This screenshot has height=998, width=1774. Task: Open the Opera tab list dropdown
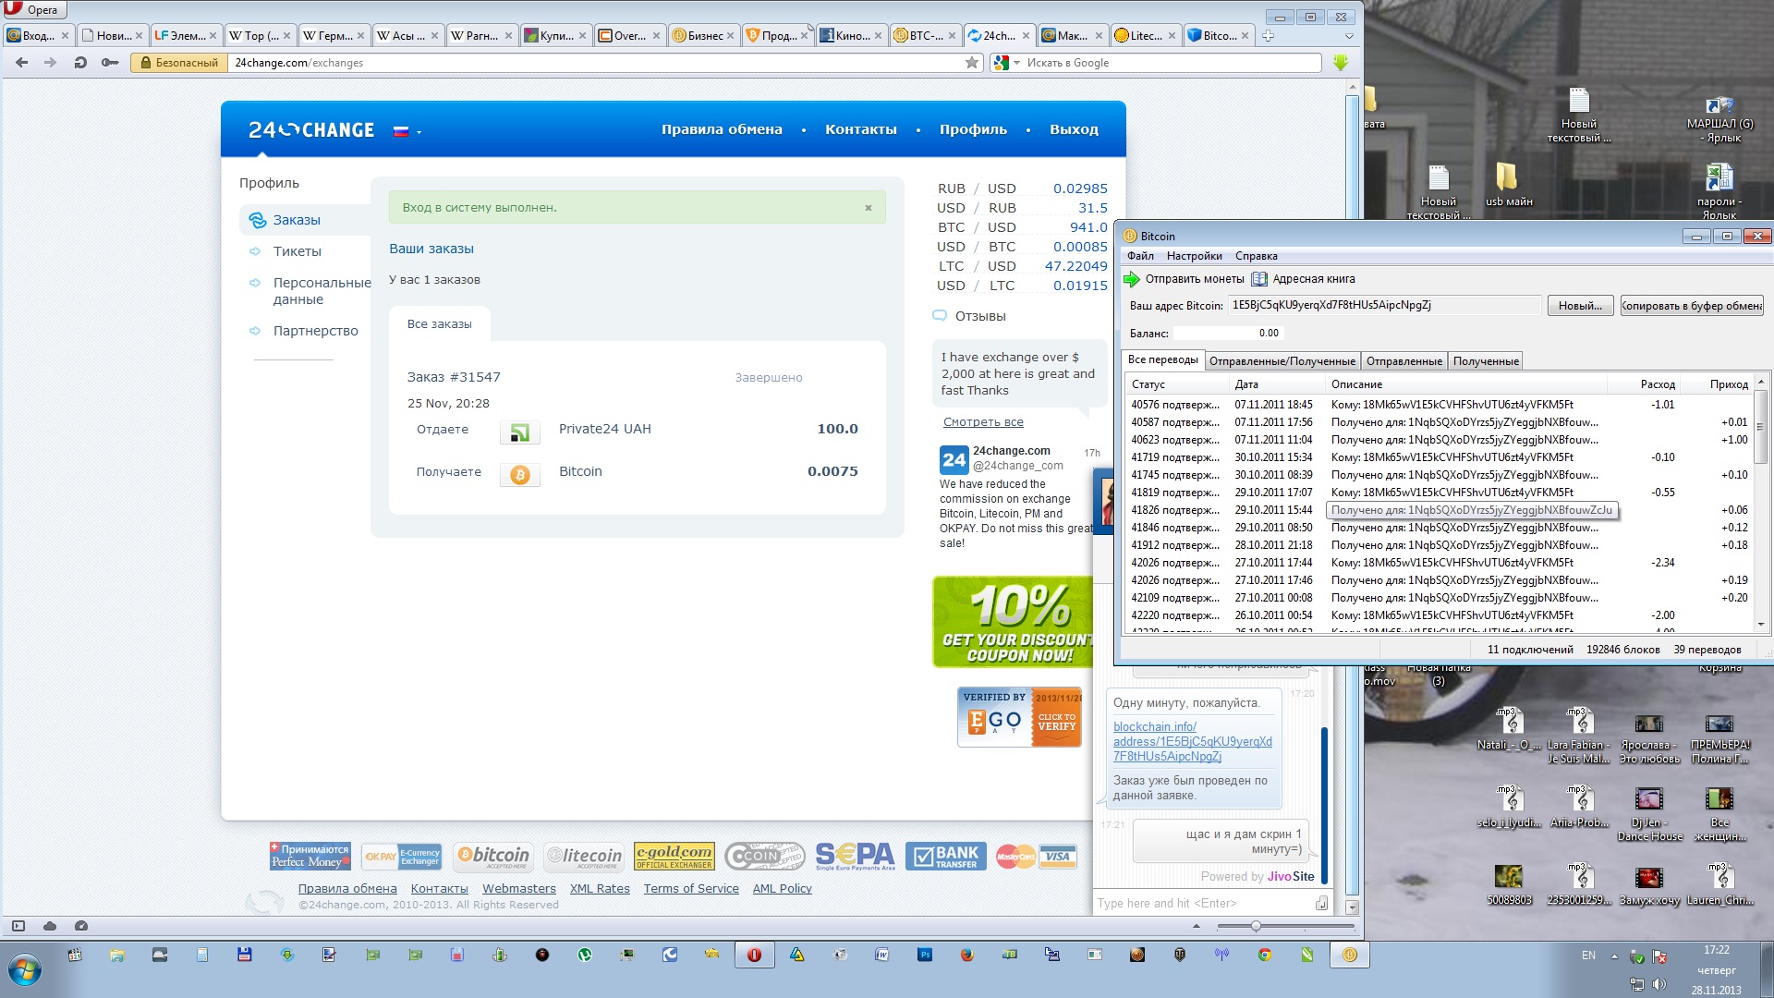1349,36
